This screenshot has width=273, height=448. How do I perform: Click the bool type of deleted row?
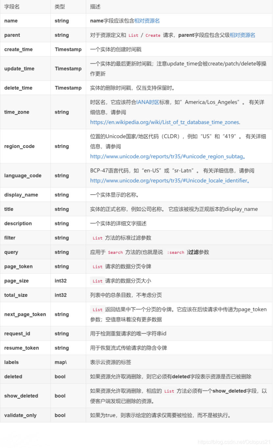(60, 377)
